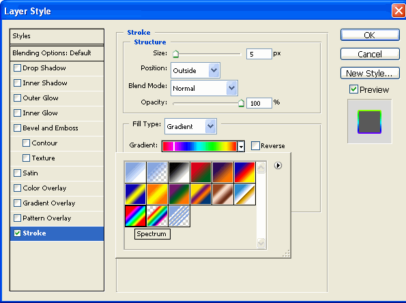Click the New Style... button

[370, 73]
